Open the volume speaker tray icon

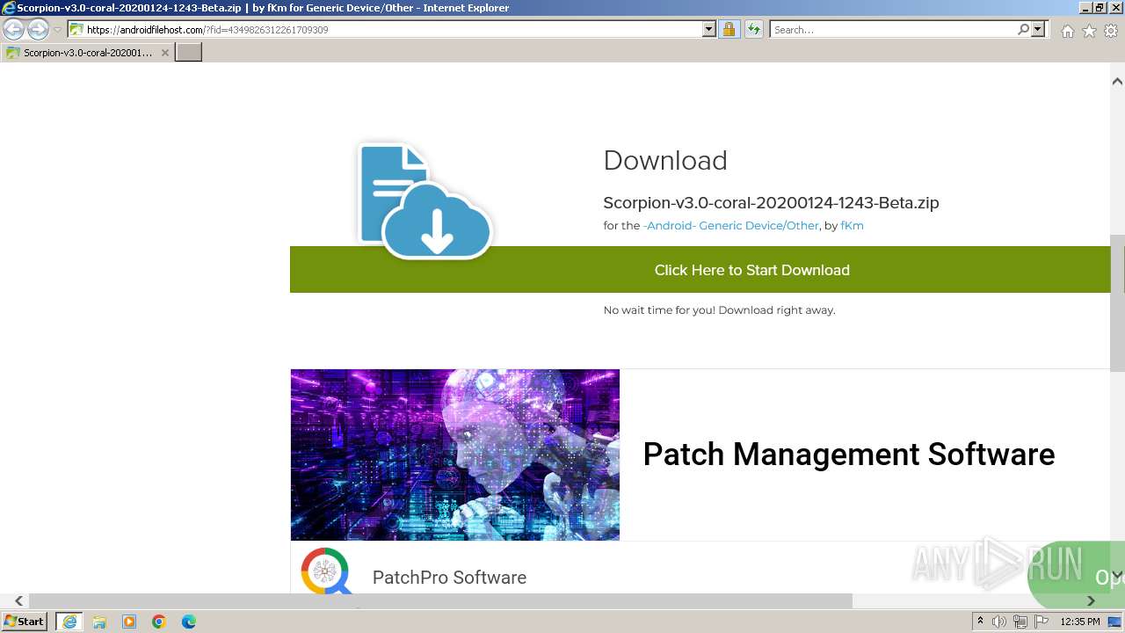pos(999,622)
